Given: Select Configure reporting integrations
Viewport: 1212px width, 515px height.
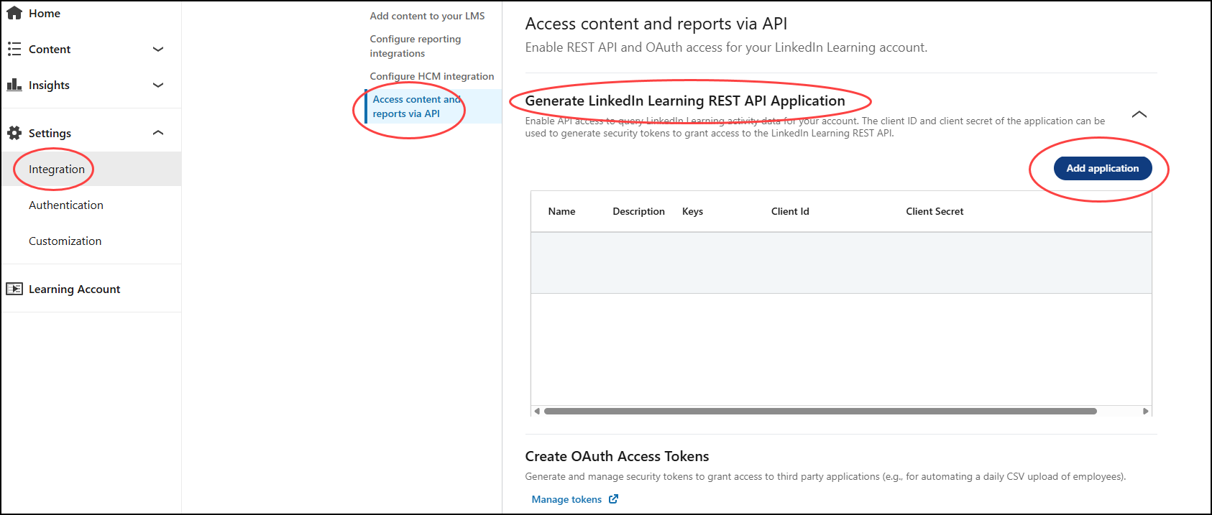Looking at the screenshot, I should click(415, 46).
